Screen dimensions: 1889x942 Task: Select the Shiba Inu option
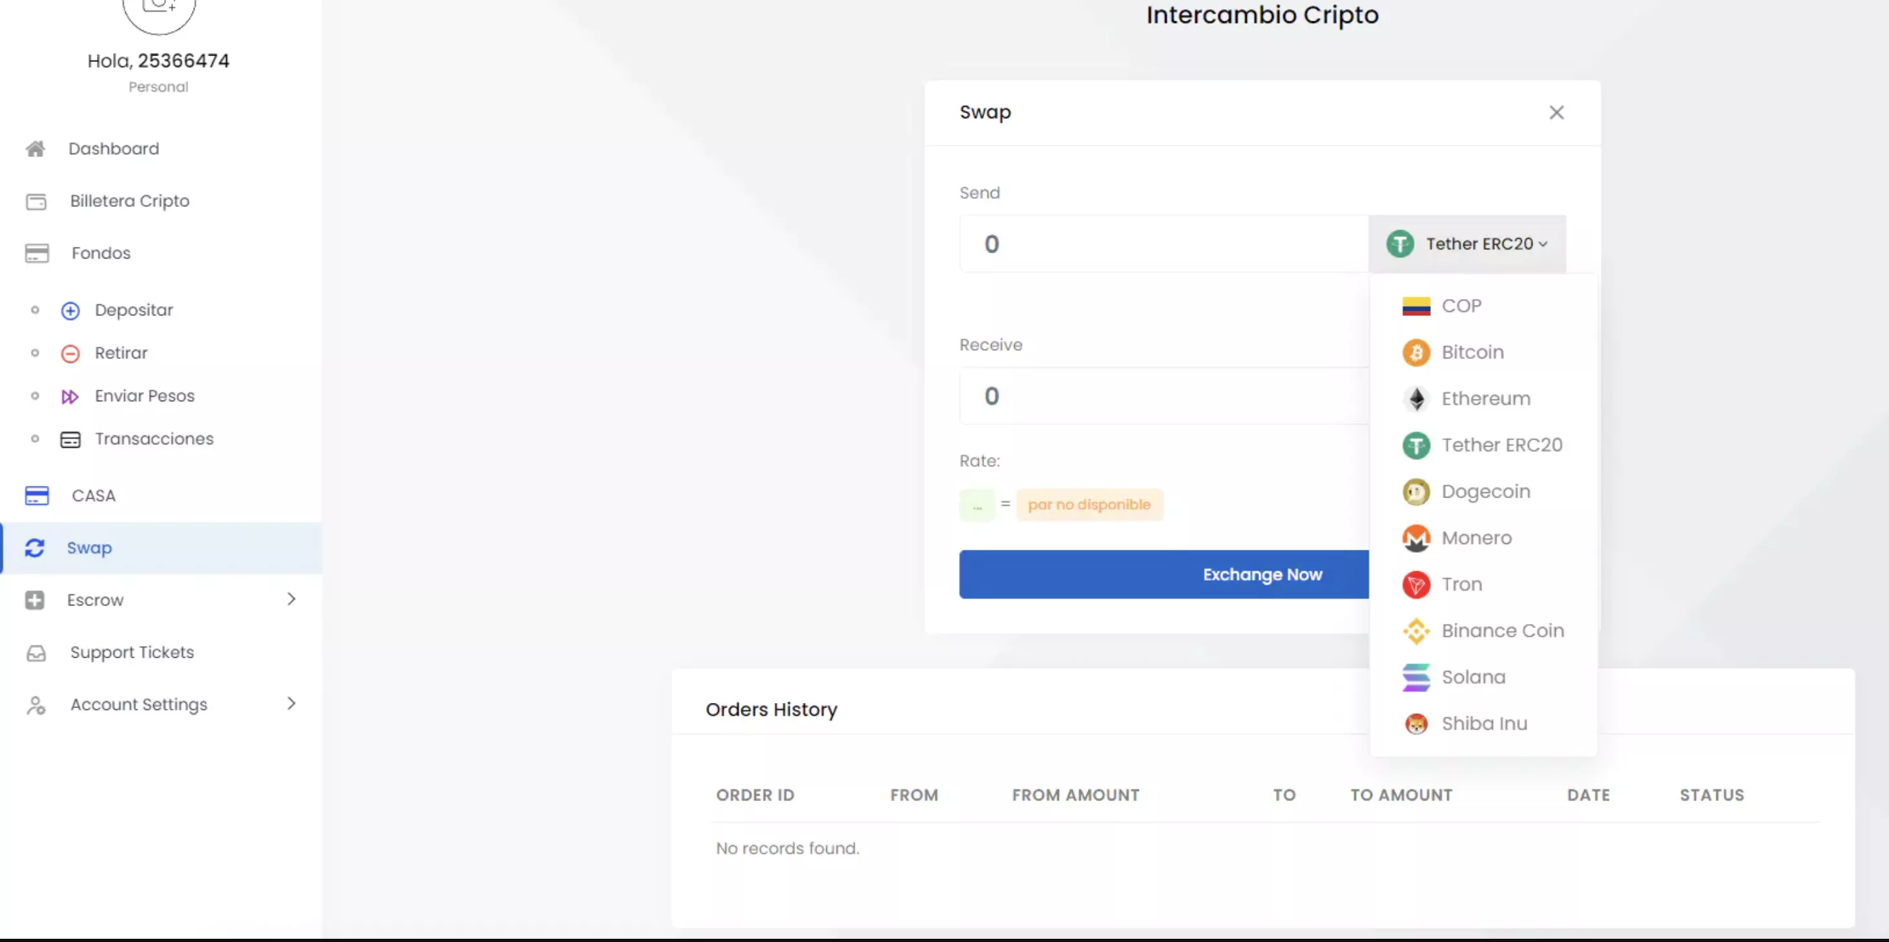pyautogui.click(x=1483, y=724)
